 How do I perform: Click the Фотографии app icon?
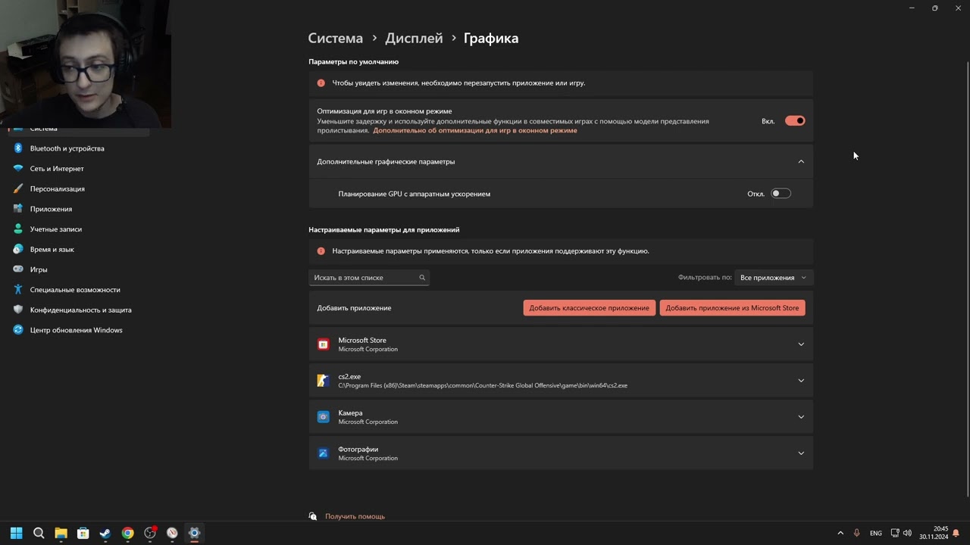click(324, 453)
